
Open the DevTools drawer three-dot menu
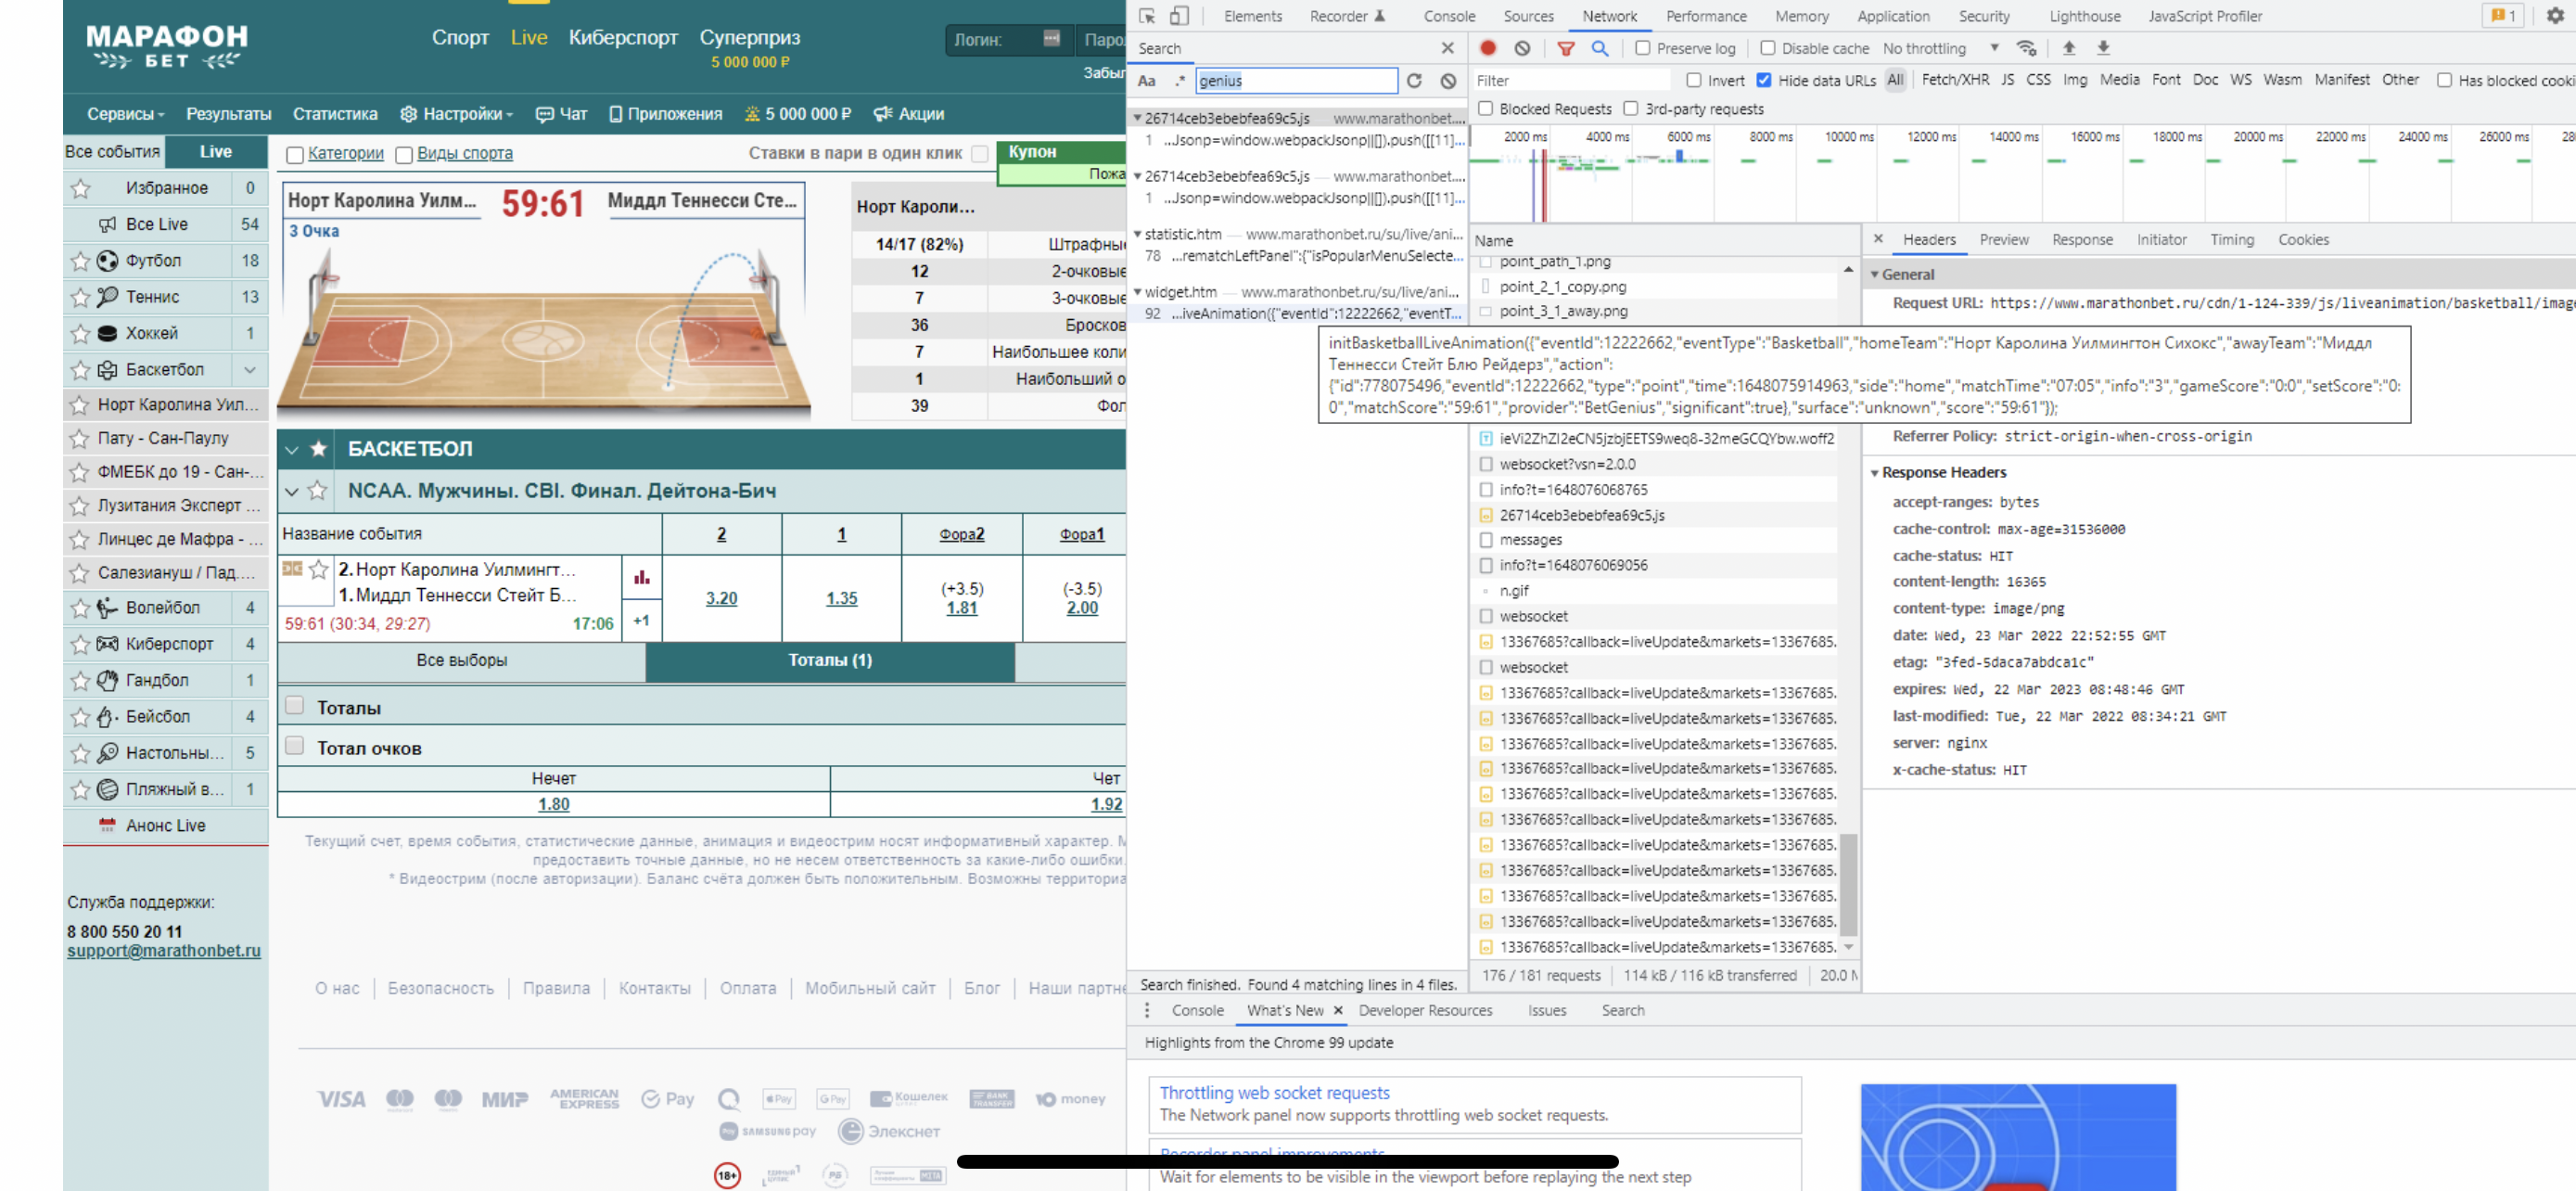coord(1147,1010)
